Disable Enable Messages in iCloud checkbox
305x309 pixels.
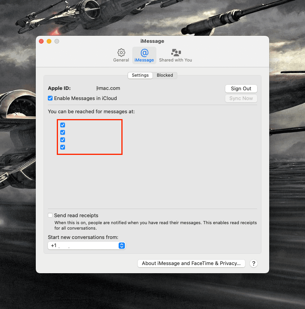click(50, 98)
